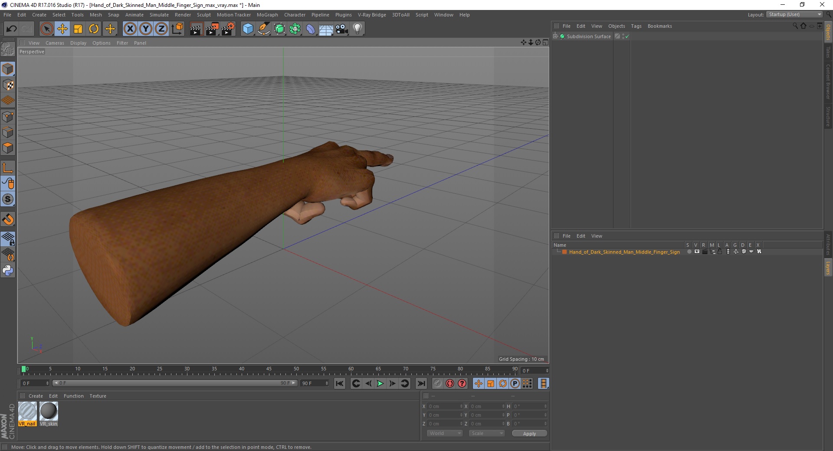Open the V-Ray Bridge menu
The image size is (833, 451).
click(372, 15)
